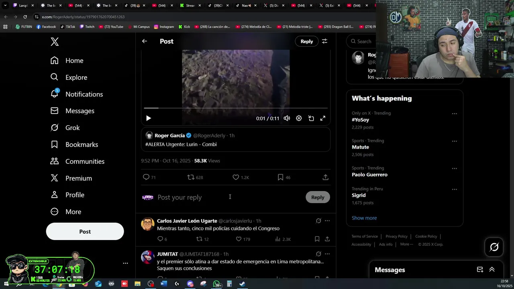The image size is (514, 289).
Task: Open the #YoSoy trending topic
Action: coord(360,120)
